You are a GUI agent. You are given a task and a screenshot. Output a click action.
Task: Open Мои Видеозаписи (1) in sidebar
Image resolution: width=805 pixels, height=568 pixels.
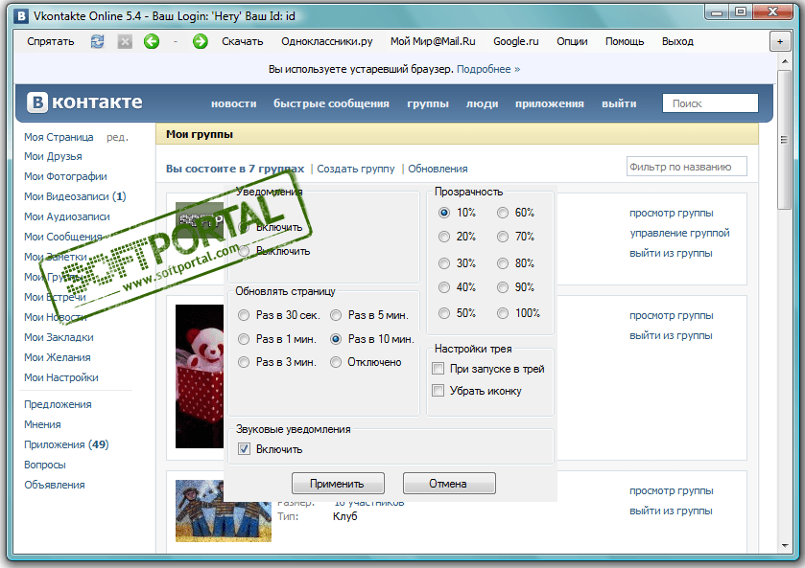(x=75, y=196)
